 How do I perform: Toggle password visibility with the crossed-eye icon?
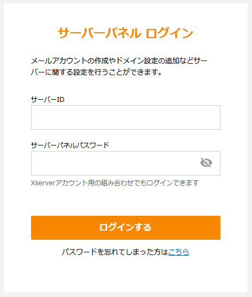click(x=206, y=163)
